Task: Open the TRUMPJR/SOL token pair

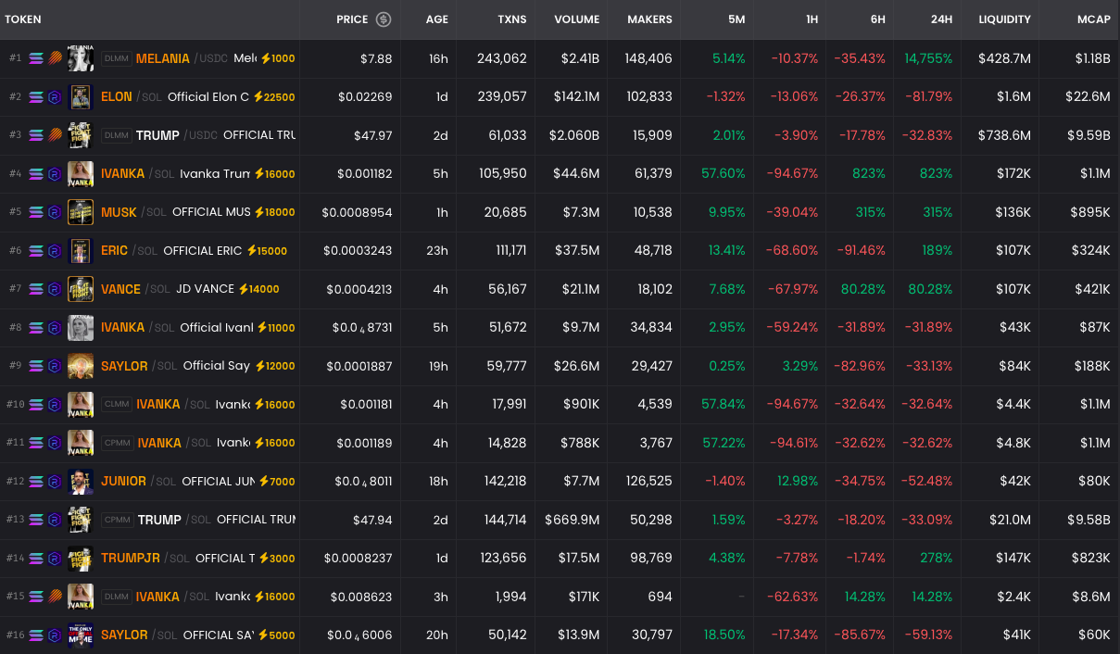Action: point(130,558)
